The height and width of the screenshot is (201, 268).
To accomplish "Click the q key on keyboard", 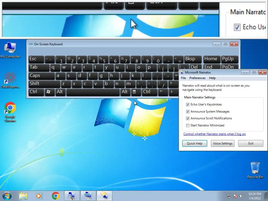I will click(55, 68).
